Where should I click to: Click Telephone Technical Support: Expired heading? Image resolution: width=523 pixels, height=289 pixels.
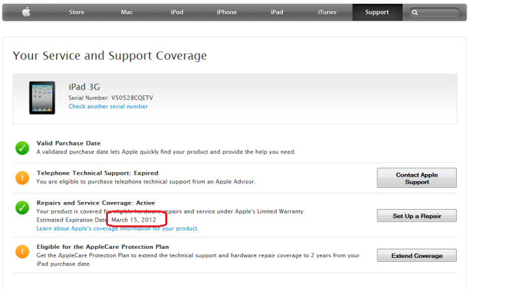coord(98,173)
